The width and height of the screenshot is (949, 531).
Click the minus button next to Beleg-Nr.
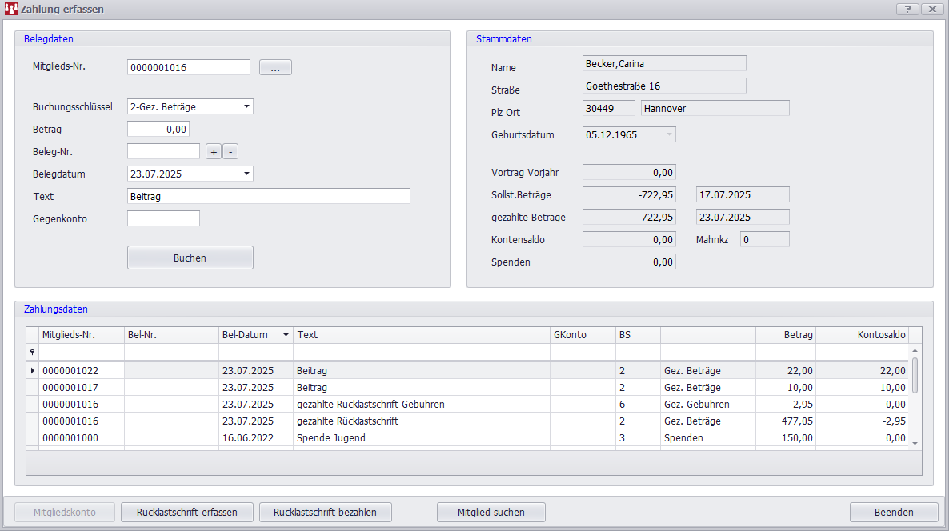coord(230,152)
